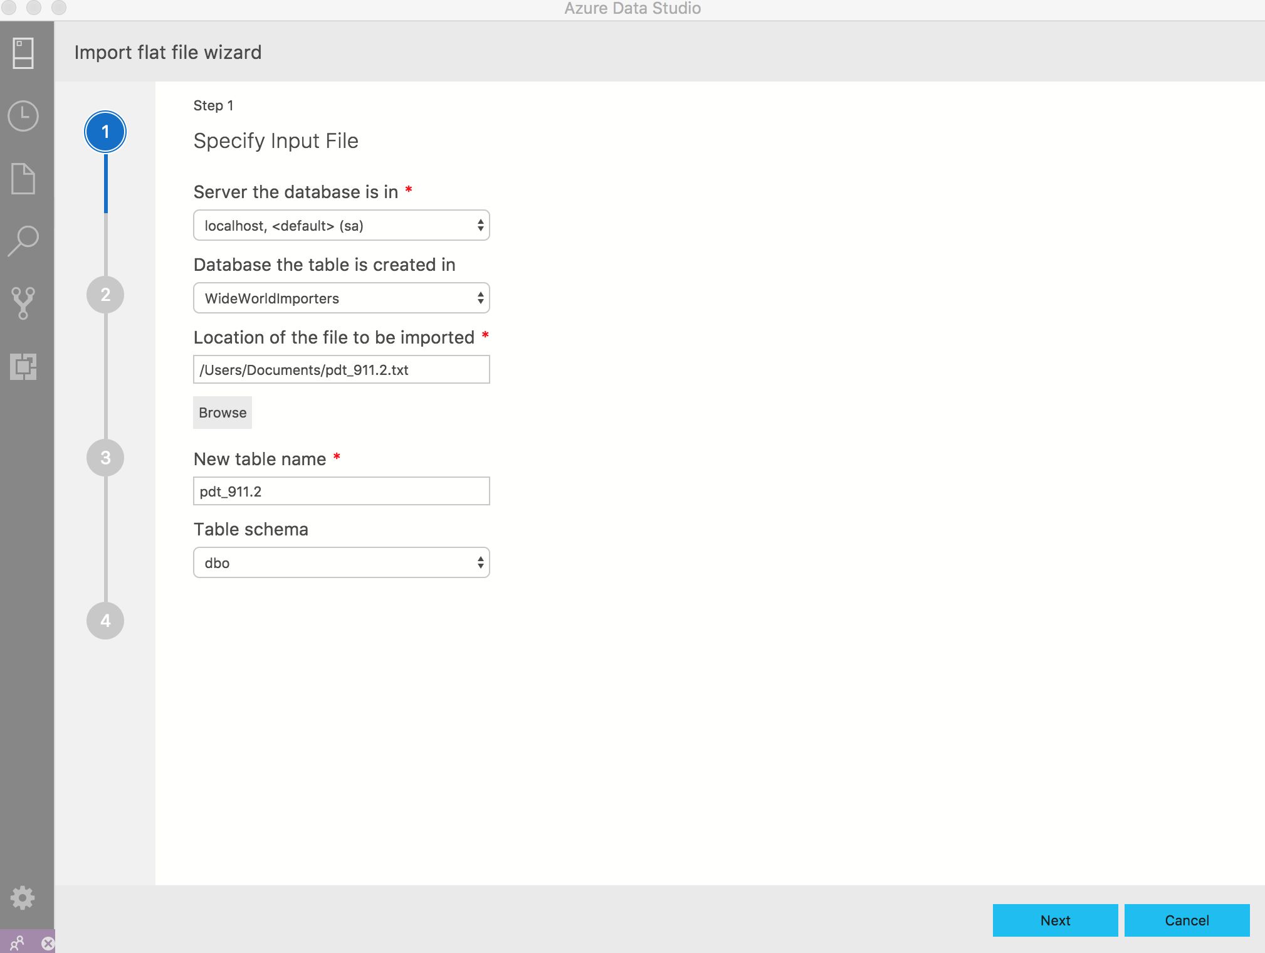Open the Query History panel icon

25,116
